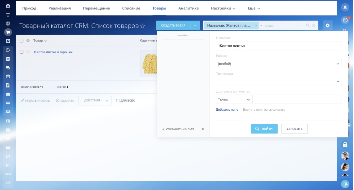Select all rows via header checkbox
The width and height of the screenshot is (354, 190).
(22, 41)
